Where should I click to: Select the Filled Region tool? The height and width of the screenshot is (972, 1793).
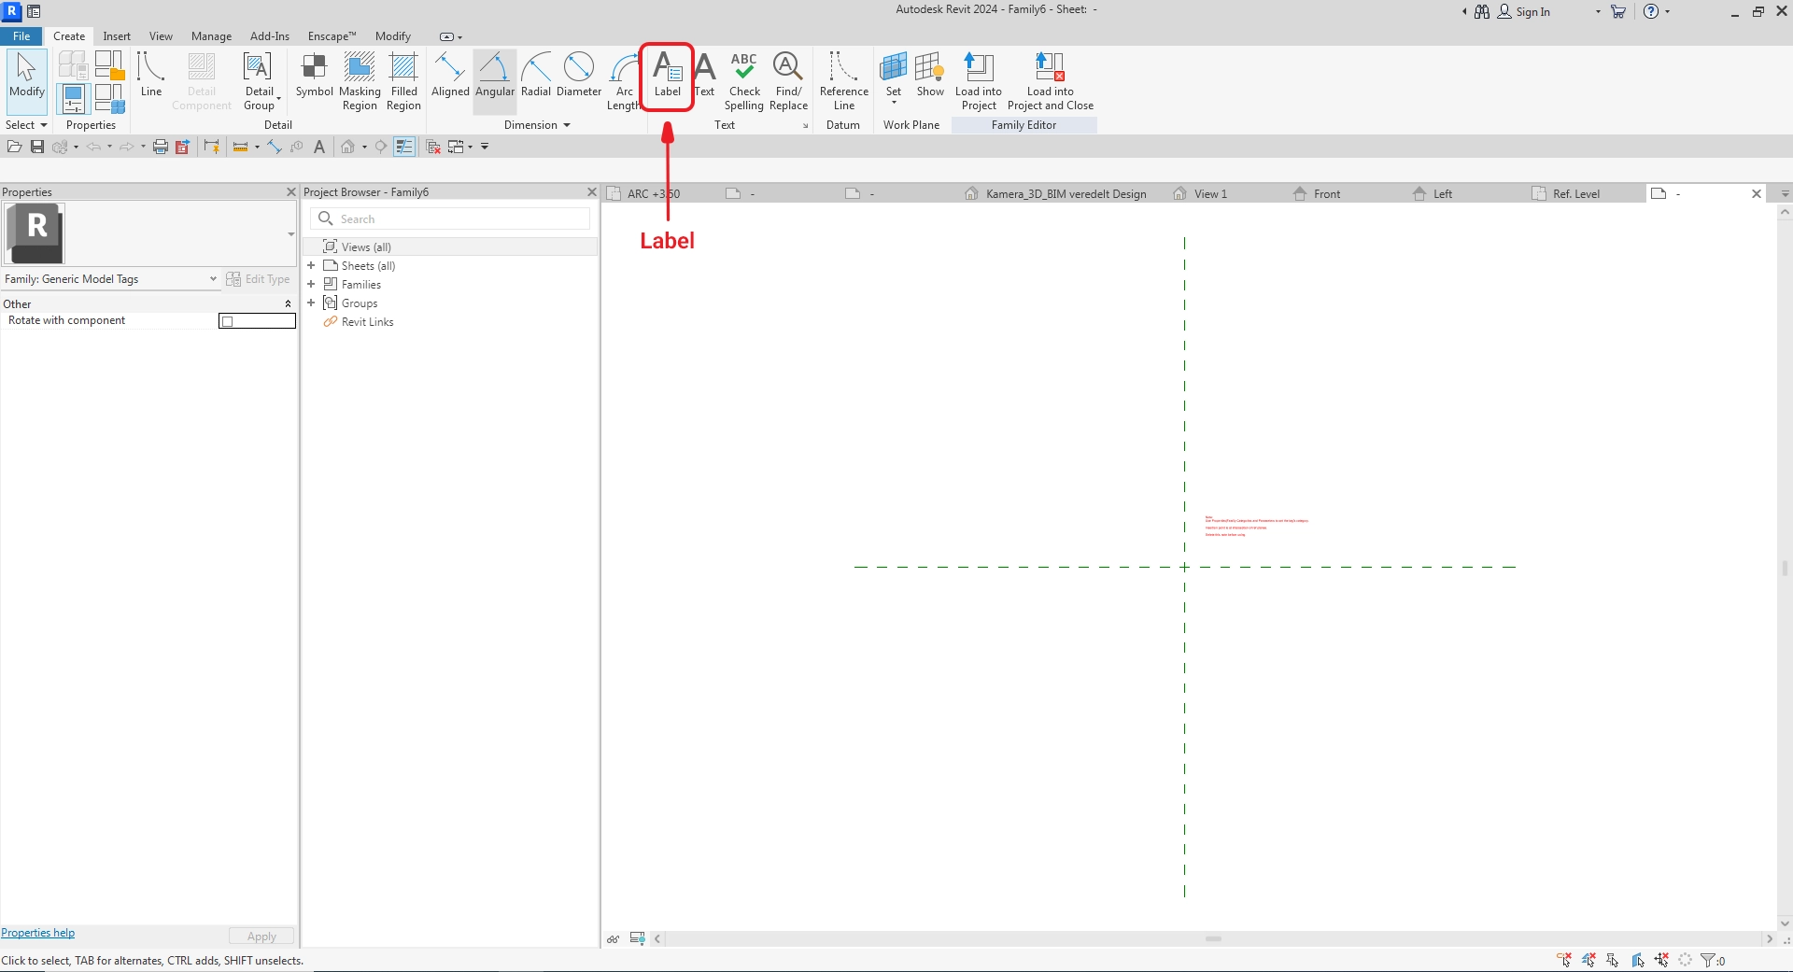coord(403,80)
